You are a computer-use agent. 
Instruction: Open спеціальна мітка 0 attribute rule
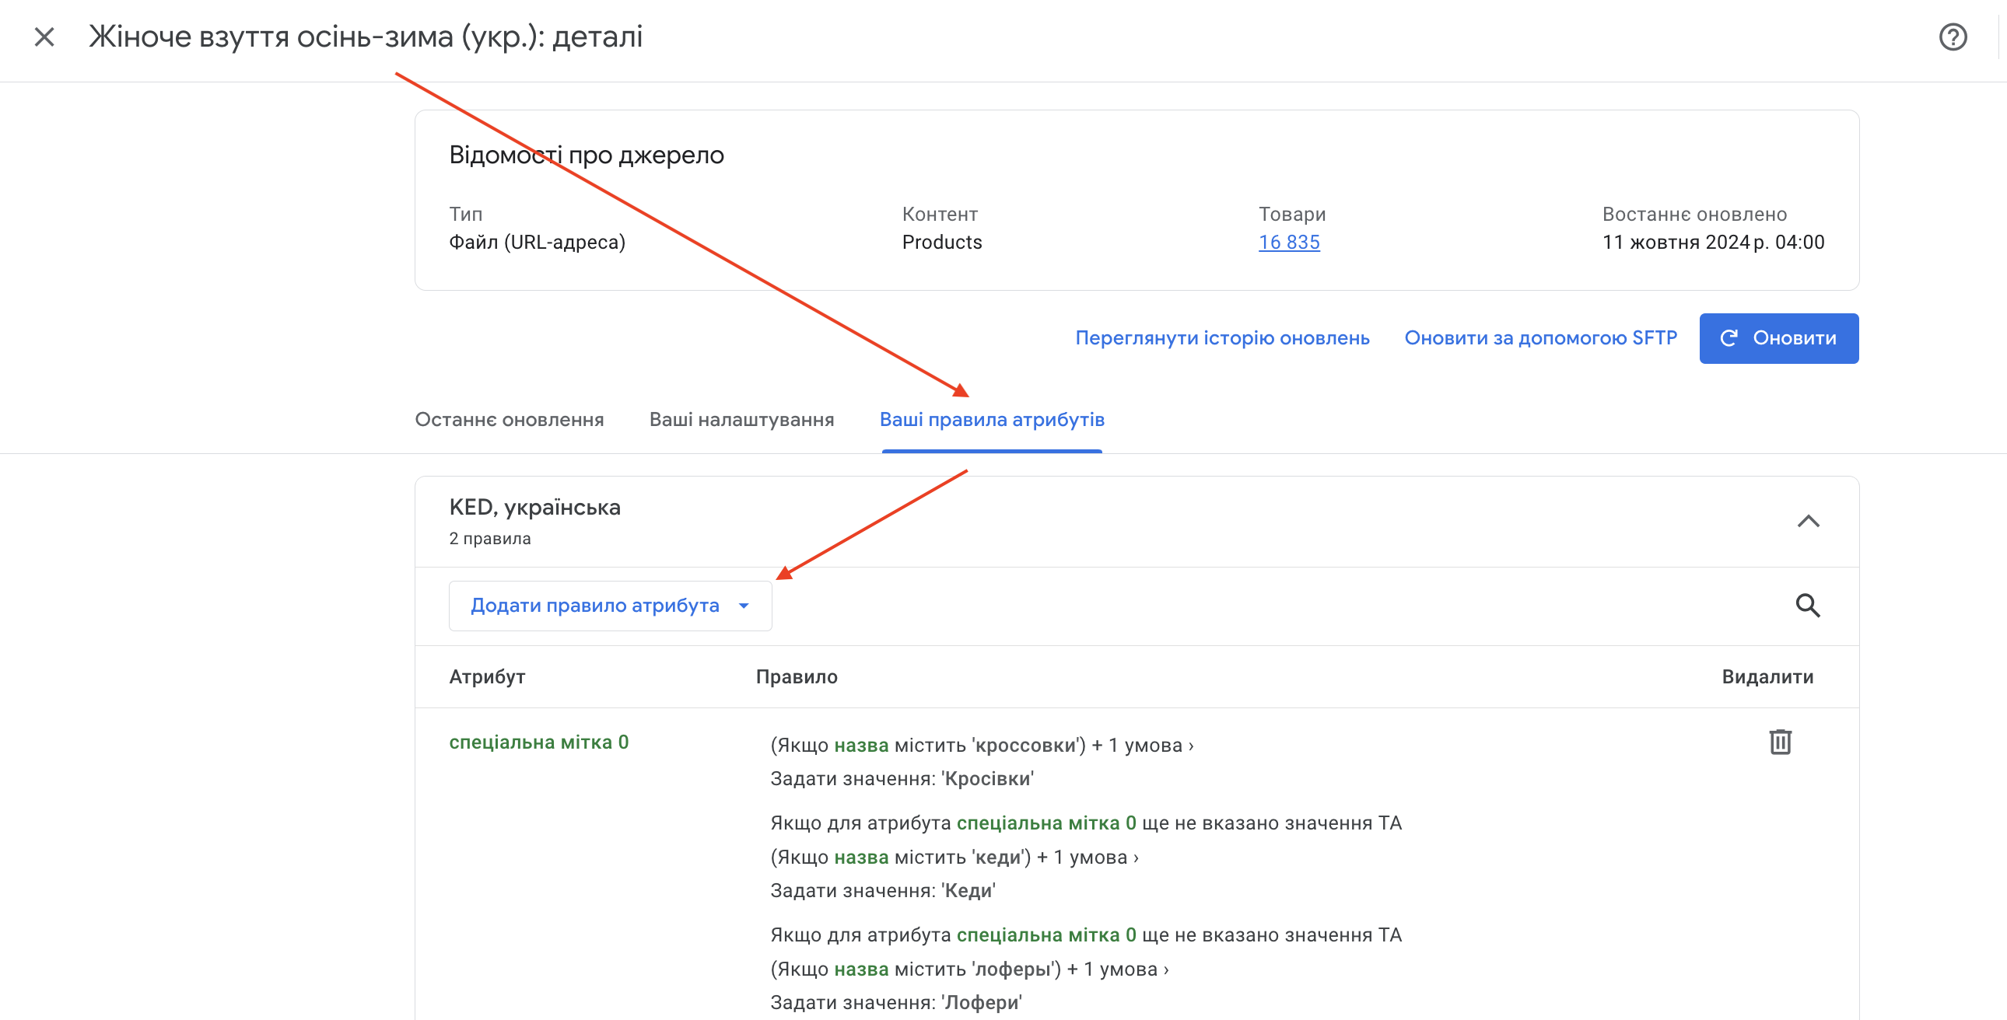click(x=538, y=742)
